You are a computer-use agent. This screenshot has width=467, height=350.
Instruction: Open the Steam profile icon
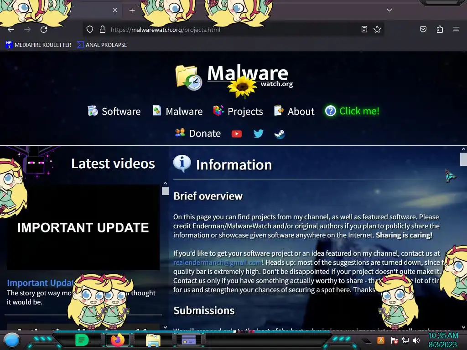[280, 134]
